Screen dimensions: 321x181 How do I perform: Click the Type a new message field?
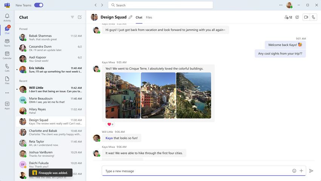(197, 171)
